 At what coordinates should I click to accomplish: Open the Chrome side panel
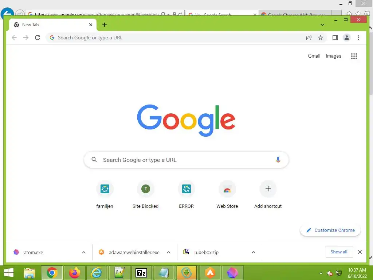point(335,38)
